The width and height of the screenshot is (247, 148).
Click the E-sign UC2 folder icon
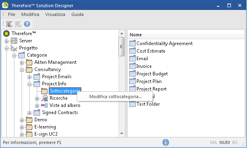coord(29,134)
